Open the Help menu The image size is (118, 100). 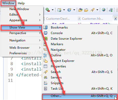tap(21, 3)
